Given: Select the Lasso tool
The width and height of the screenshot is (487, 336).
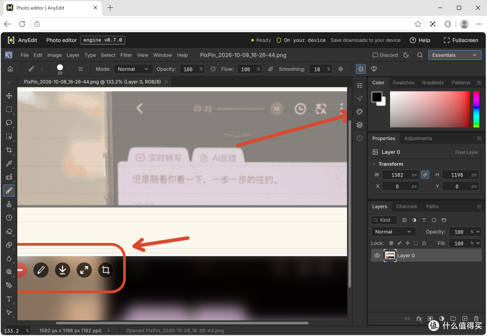Looking at the screenshot, I should [x=9, y=123].
